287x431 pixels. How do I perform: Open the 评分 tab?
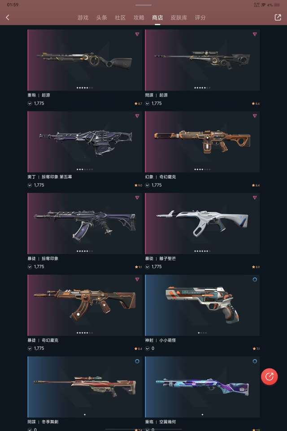(x=200, y=18)
